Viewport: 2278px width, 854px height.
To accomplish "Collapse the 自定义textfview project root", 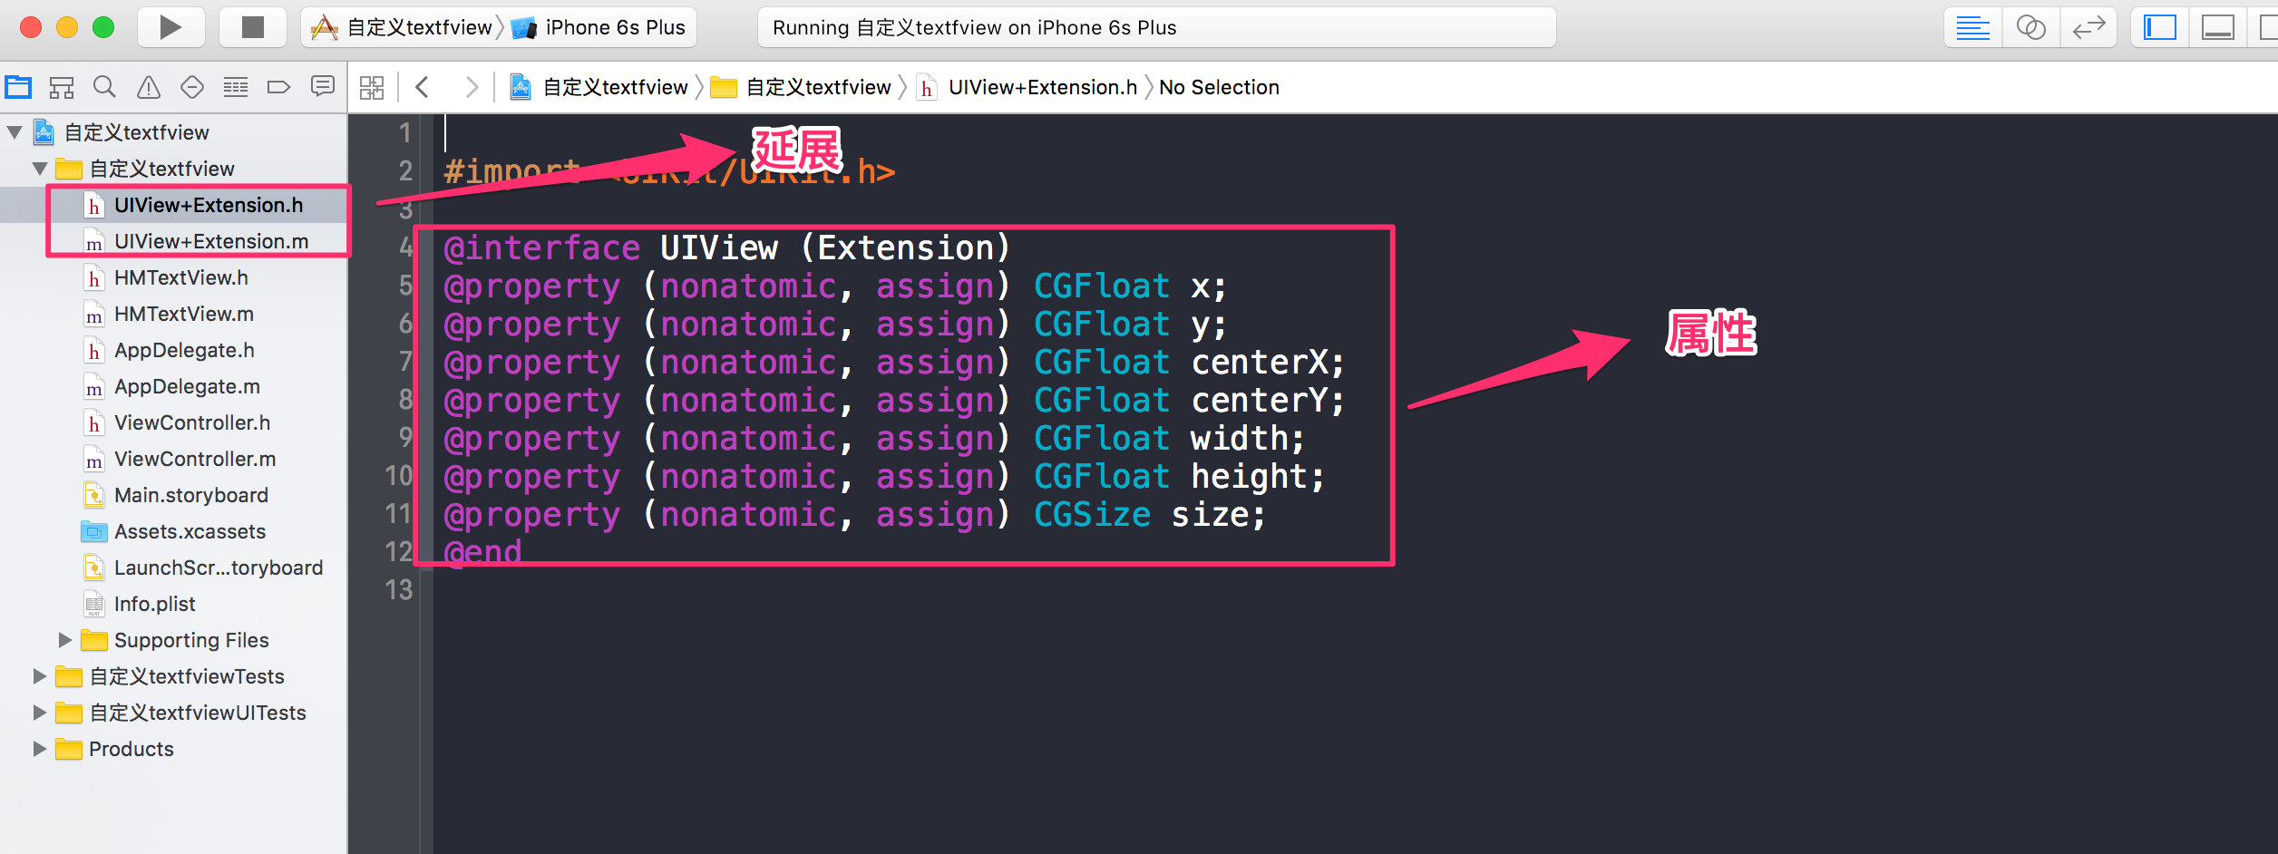I will tap(15, 132).
